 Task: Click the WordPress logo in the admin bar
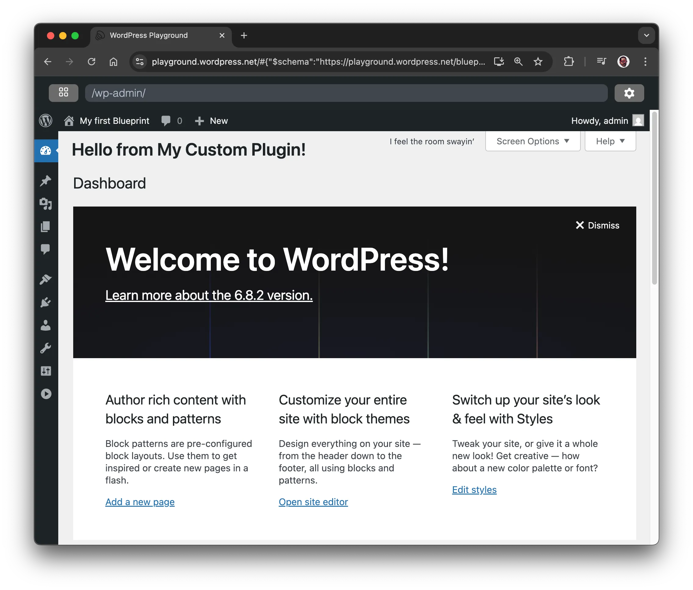(x=46, y=121)
